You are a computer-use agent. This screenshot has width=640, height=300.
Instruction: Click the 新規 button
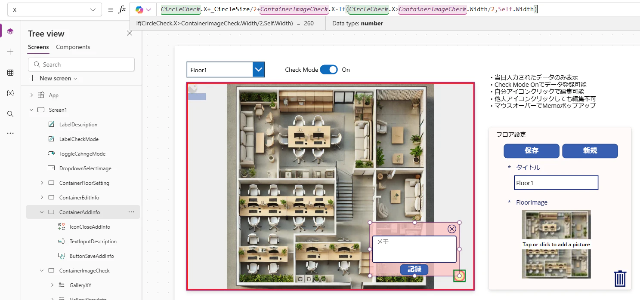coord(590,151)
